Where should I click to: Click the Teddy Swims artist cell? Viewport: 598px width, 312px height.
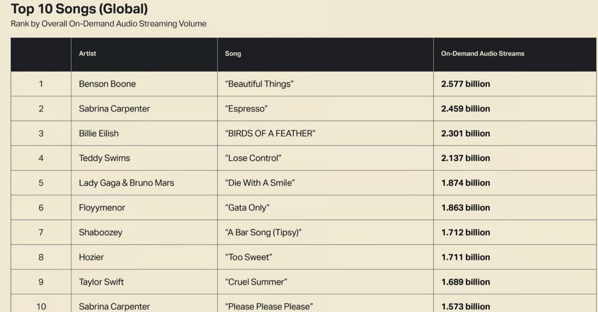click(x=104, y=158)
